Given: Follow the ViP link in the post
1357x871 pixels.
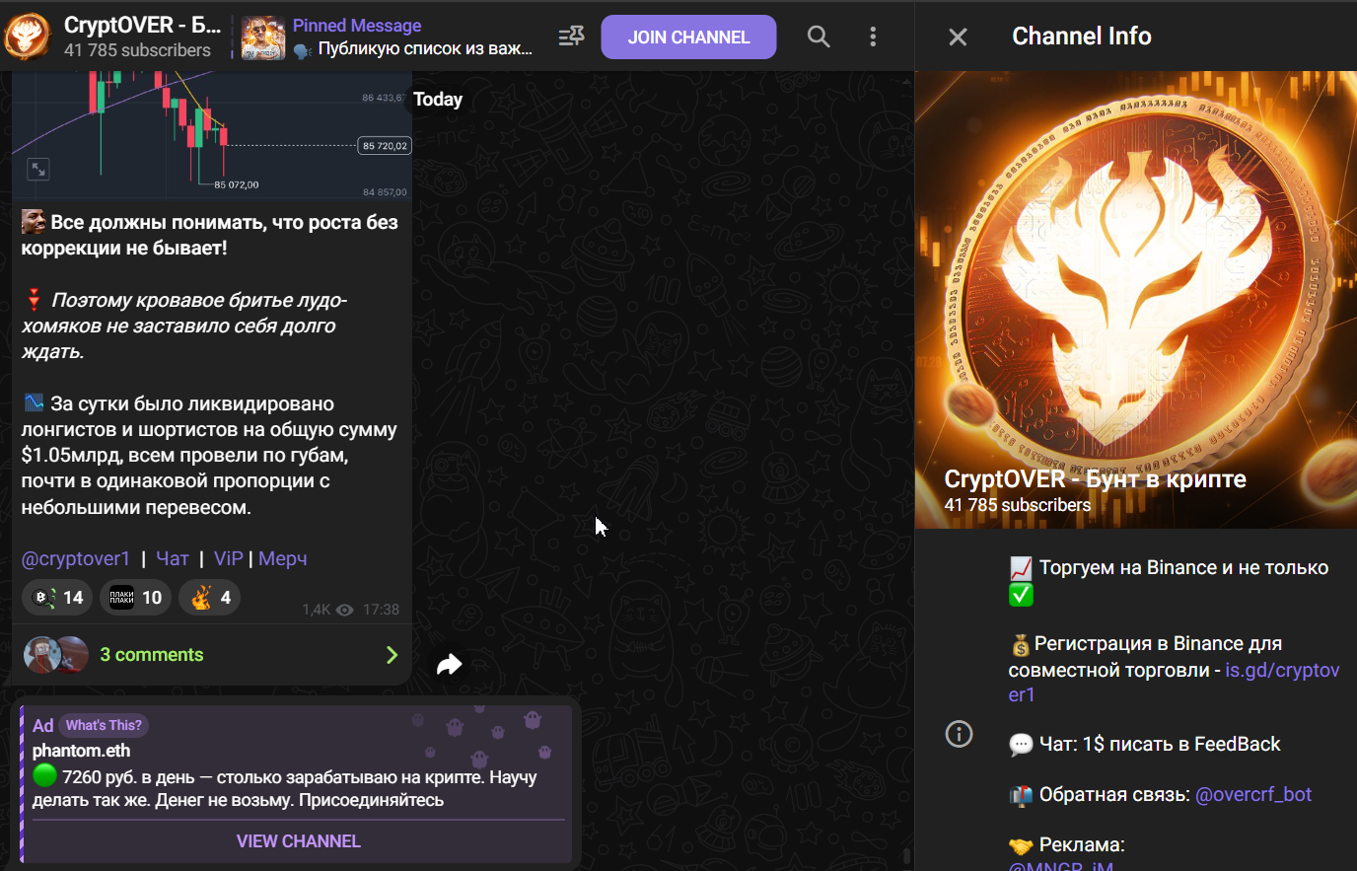Looking at the screenshot, I should (228, 558).
